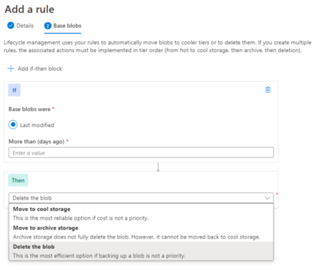The image size is (317, 270).
Task: Pick the Delete the blob option
Action: (x=141, y=251)
